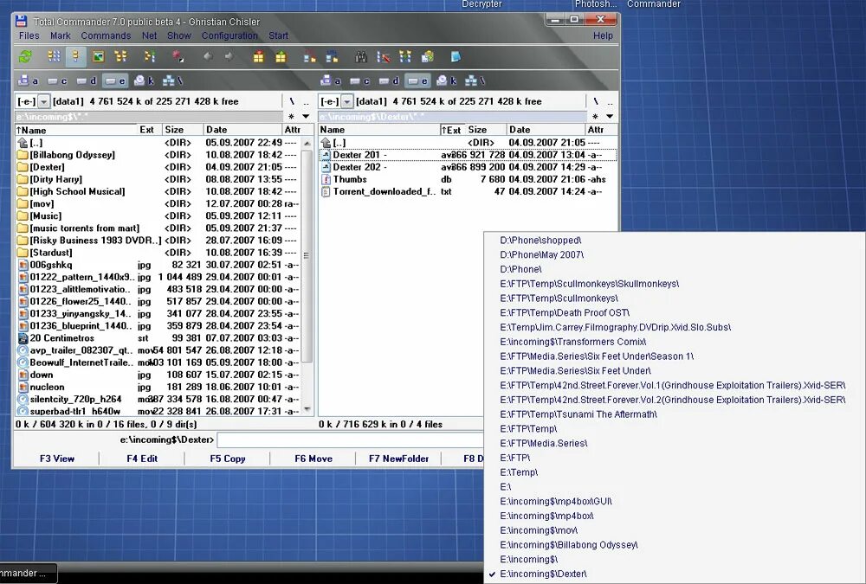Select drive K in the right drive bar
This screenshot has width=866, height=584.
[443, 80]
